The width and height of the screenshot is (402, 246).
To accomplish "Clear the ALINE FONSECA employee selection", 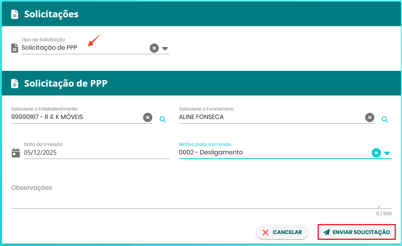I will tap(370, 117).
